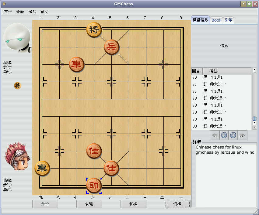Select move 76 黑 车1进1

pyautogui.click(x=221, y=77)
